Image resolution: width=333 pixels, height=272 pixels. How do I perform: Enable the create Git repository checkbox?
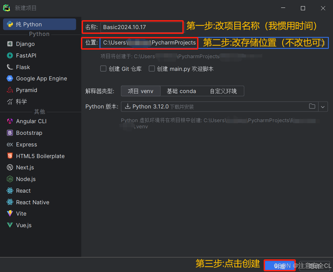pyautogui.click(x=103, y=69)
